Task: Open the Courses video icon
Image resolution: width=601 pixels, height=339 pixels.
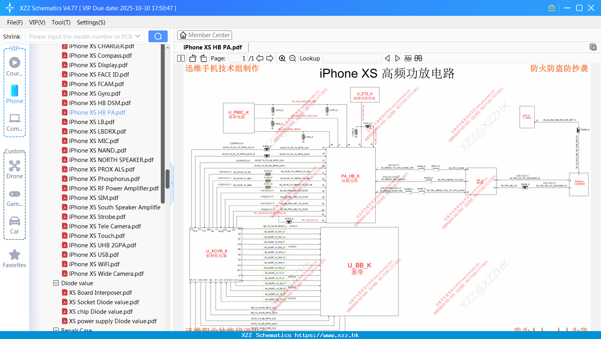Action: point(15,62)
